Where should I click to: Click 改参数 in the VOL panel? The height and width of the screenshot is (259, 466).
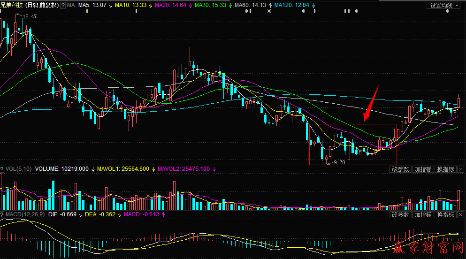[400, 169]
